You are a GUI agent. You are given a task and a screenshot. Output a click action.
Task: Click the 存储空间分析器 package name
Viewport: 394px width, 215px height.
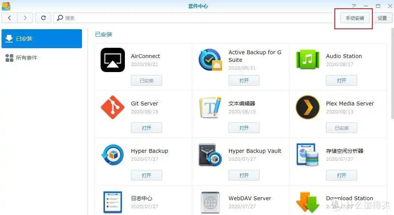tap(345, 151)
